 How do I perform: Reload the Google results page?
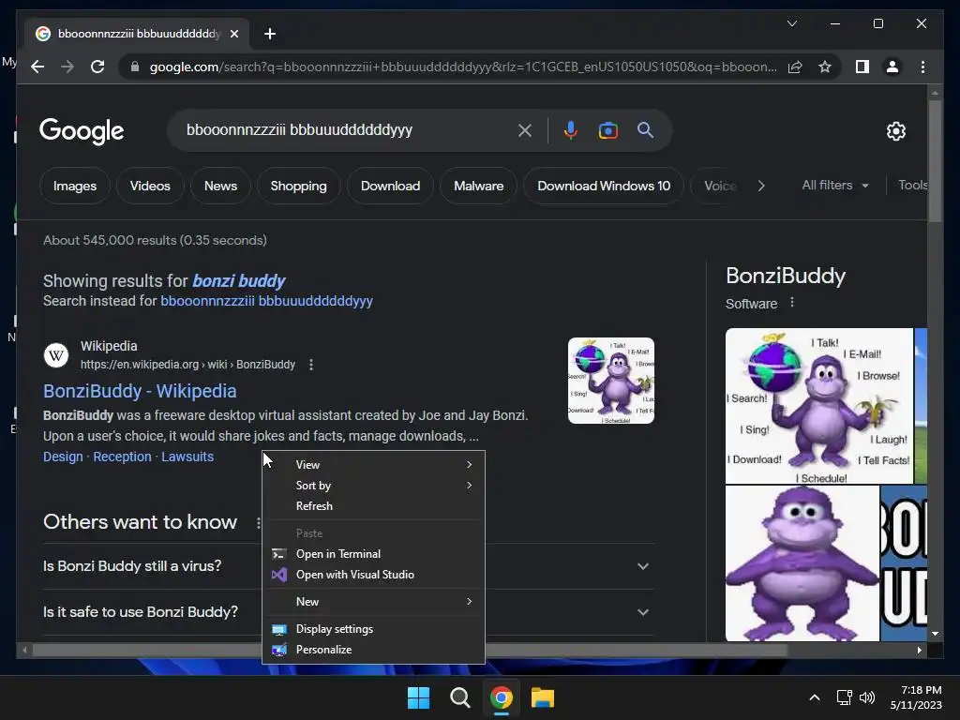click(97, 67)
